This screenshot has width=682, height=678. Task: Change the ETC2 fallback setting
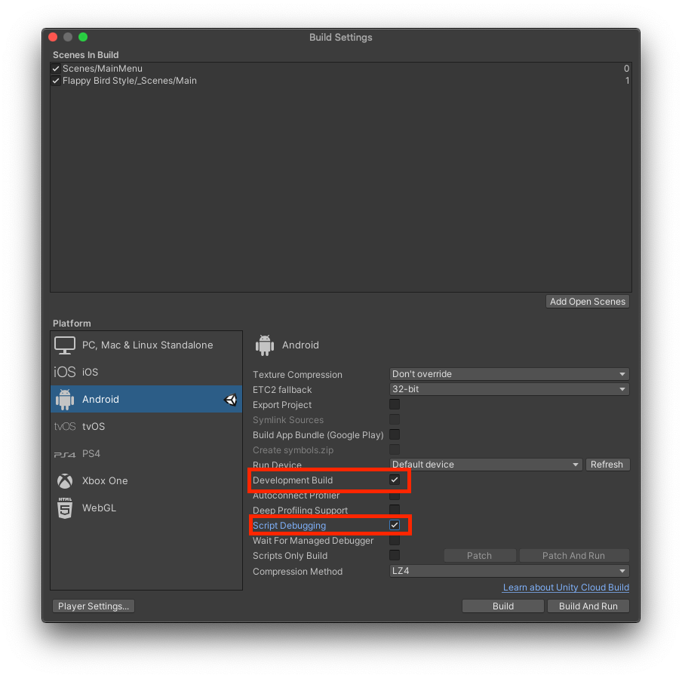508,389
